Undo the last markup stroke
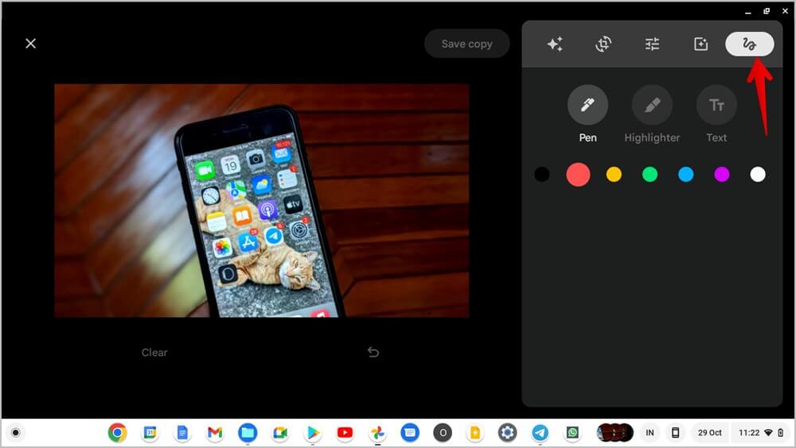The image size is (796, 448). pyautogui.click(x=373, y=352)
